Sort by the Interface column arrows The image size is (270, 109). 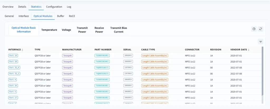[x=22, y=50]
